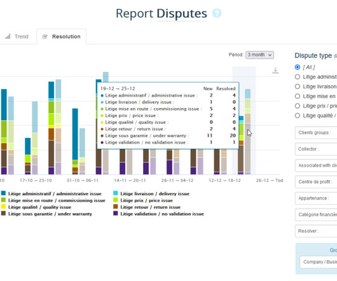This screenshot has height=281, width=337.
Task: Open the Centre de profit filter
Action: coord(316,182)
